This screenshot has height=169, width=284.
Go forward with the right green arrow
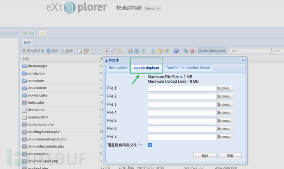tap(32, 33)
